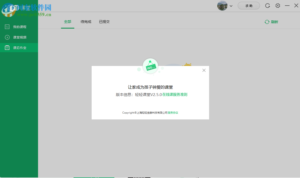Image resolution: width=300 pixels, height=178 pixels.
Task: View the 已提交 tab
Action: point(104,22)
